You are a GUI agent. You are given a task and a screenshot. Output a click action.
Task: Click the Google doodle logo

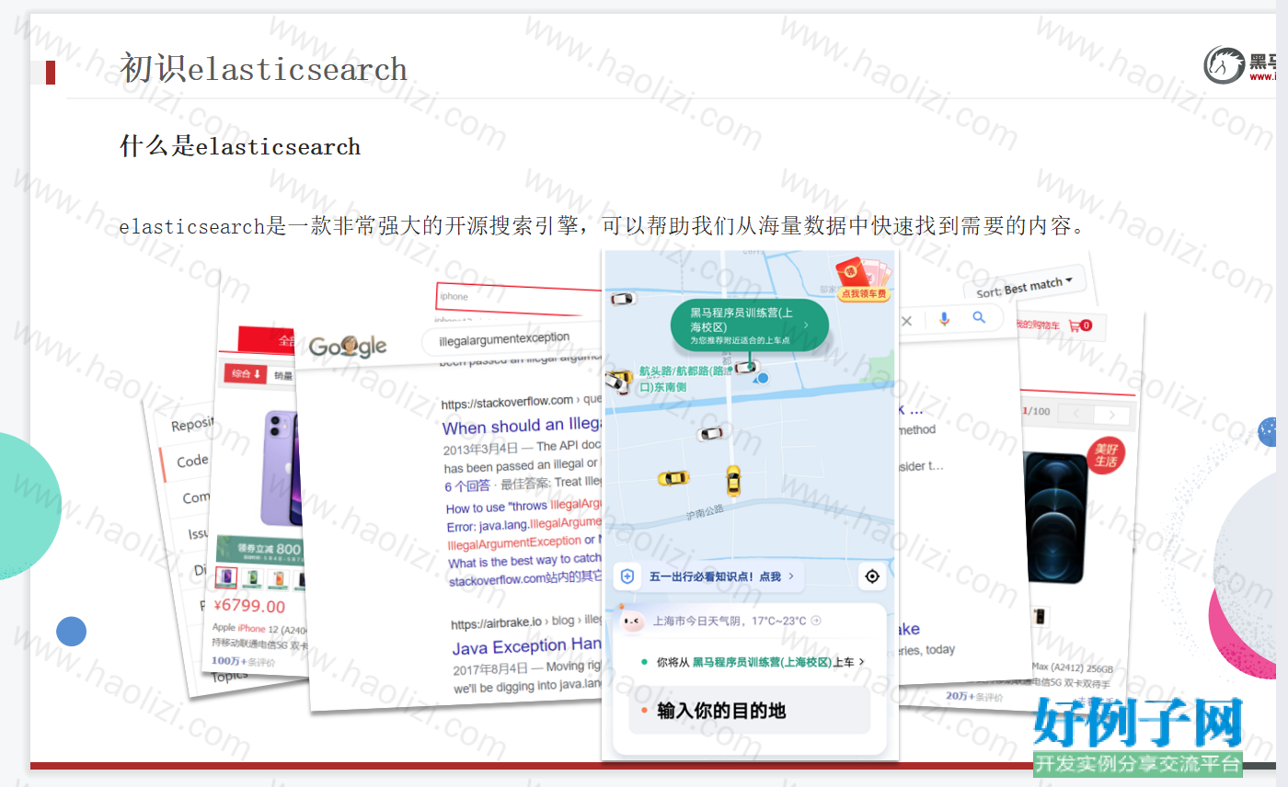(348, 346)
